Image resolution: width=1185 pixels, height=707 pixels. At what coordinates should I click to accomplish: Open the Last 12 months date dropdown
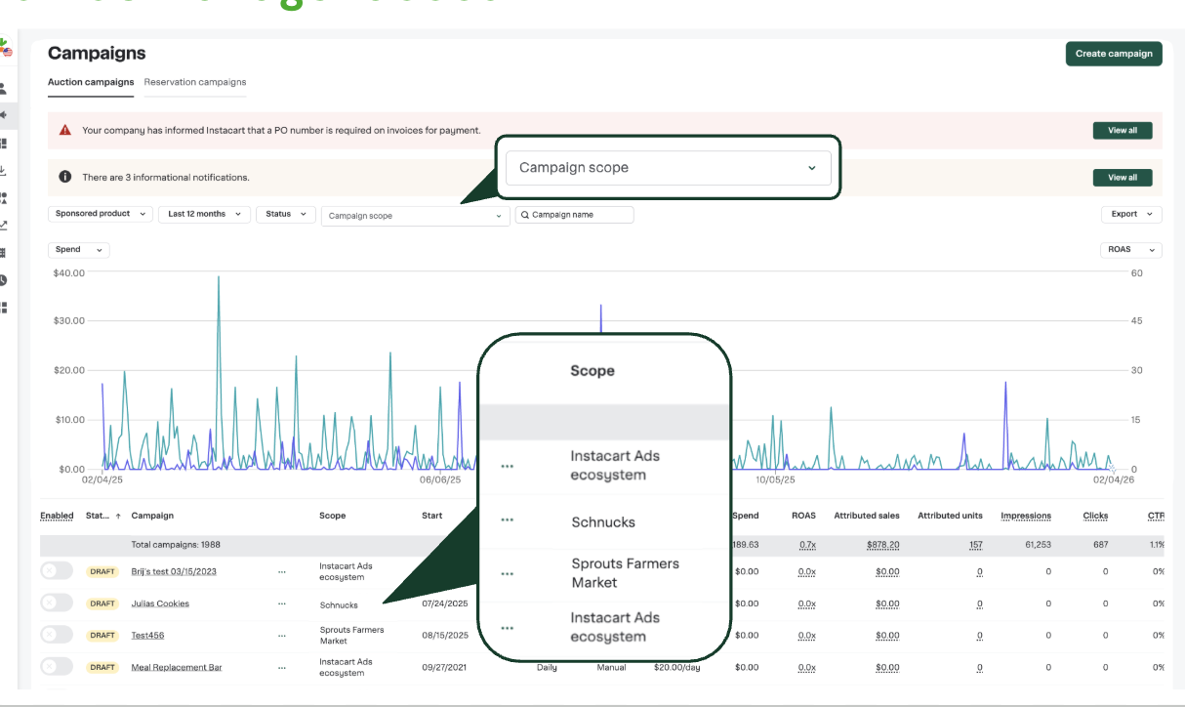click(204, 214)
